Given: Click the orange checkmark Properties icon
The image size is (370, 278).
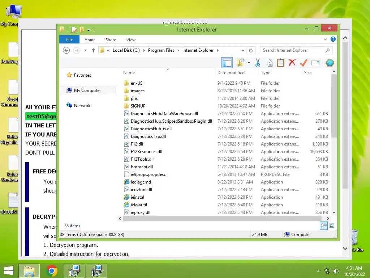Looking at the screenshot, I should (304, 63).
